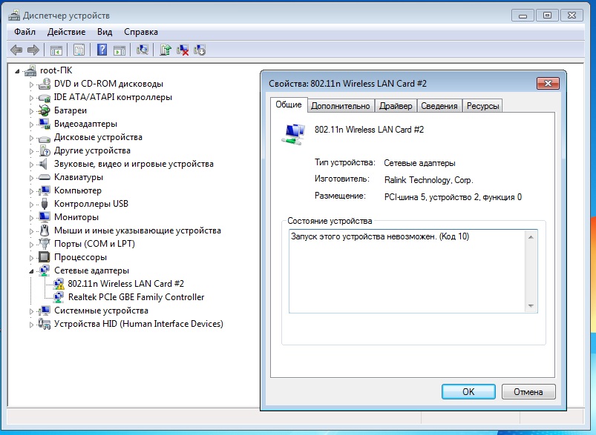Click the blue Help question mark icon
Image resolution: width=596 pixels, height=435 pixels.
(x=102, y=50)
